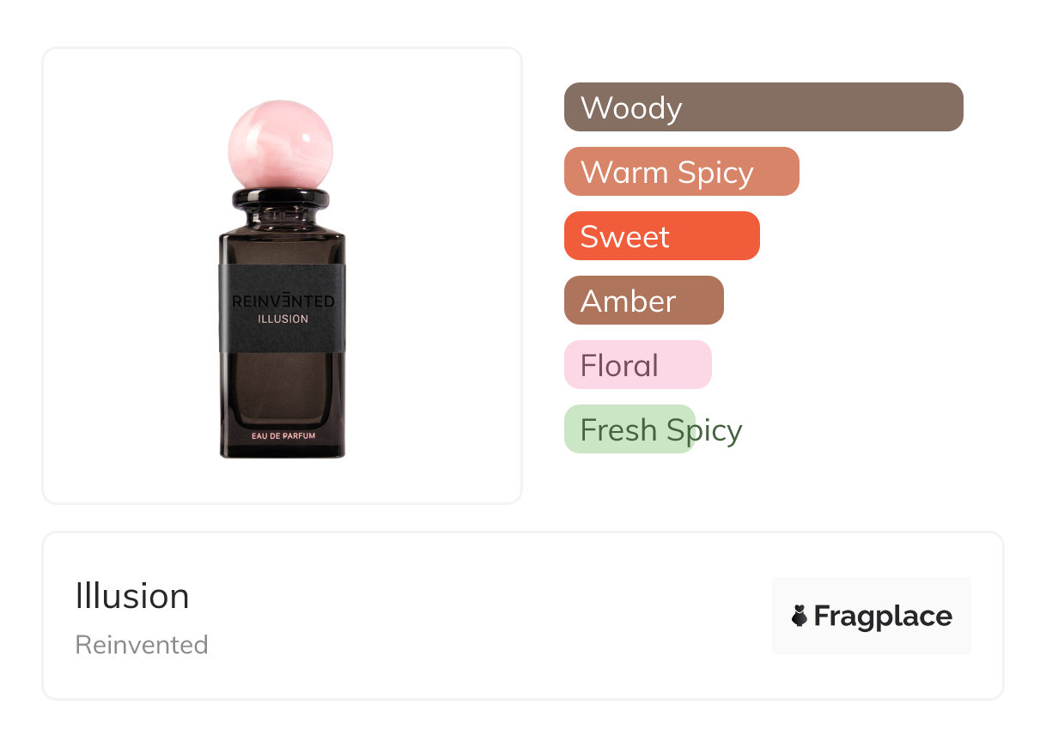Click the orange Sweet accord bar
This screenshot has height=742, width=1046.
[x=661, y=236]
